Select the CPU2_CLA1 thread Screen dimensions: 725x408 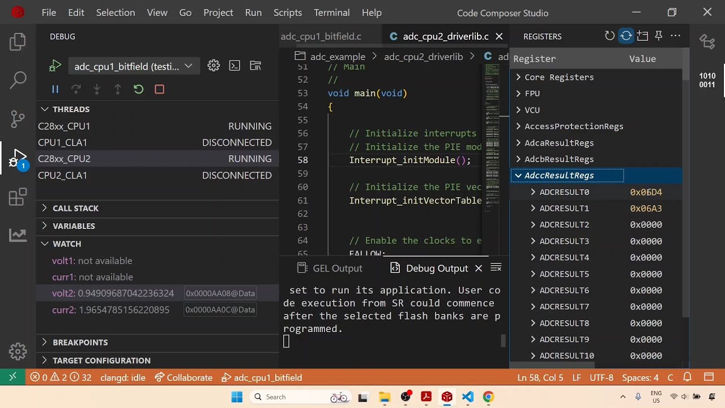pos(157,175)
